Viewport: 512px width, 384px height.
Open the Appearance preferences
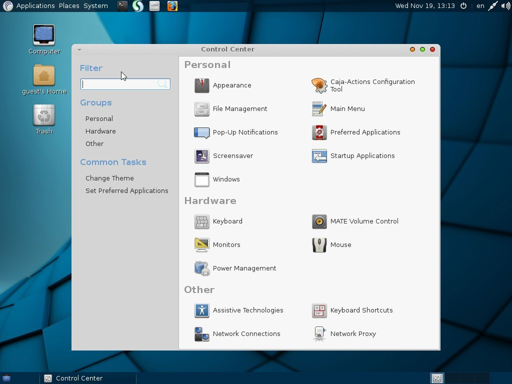223,85
